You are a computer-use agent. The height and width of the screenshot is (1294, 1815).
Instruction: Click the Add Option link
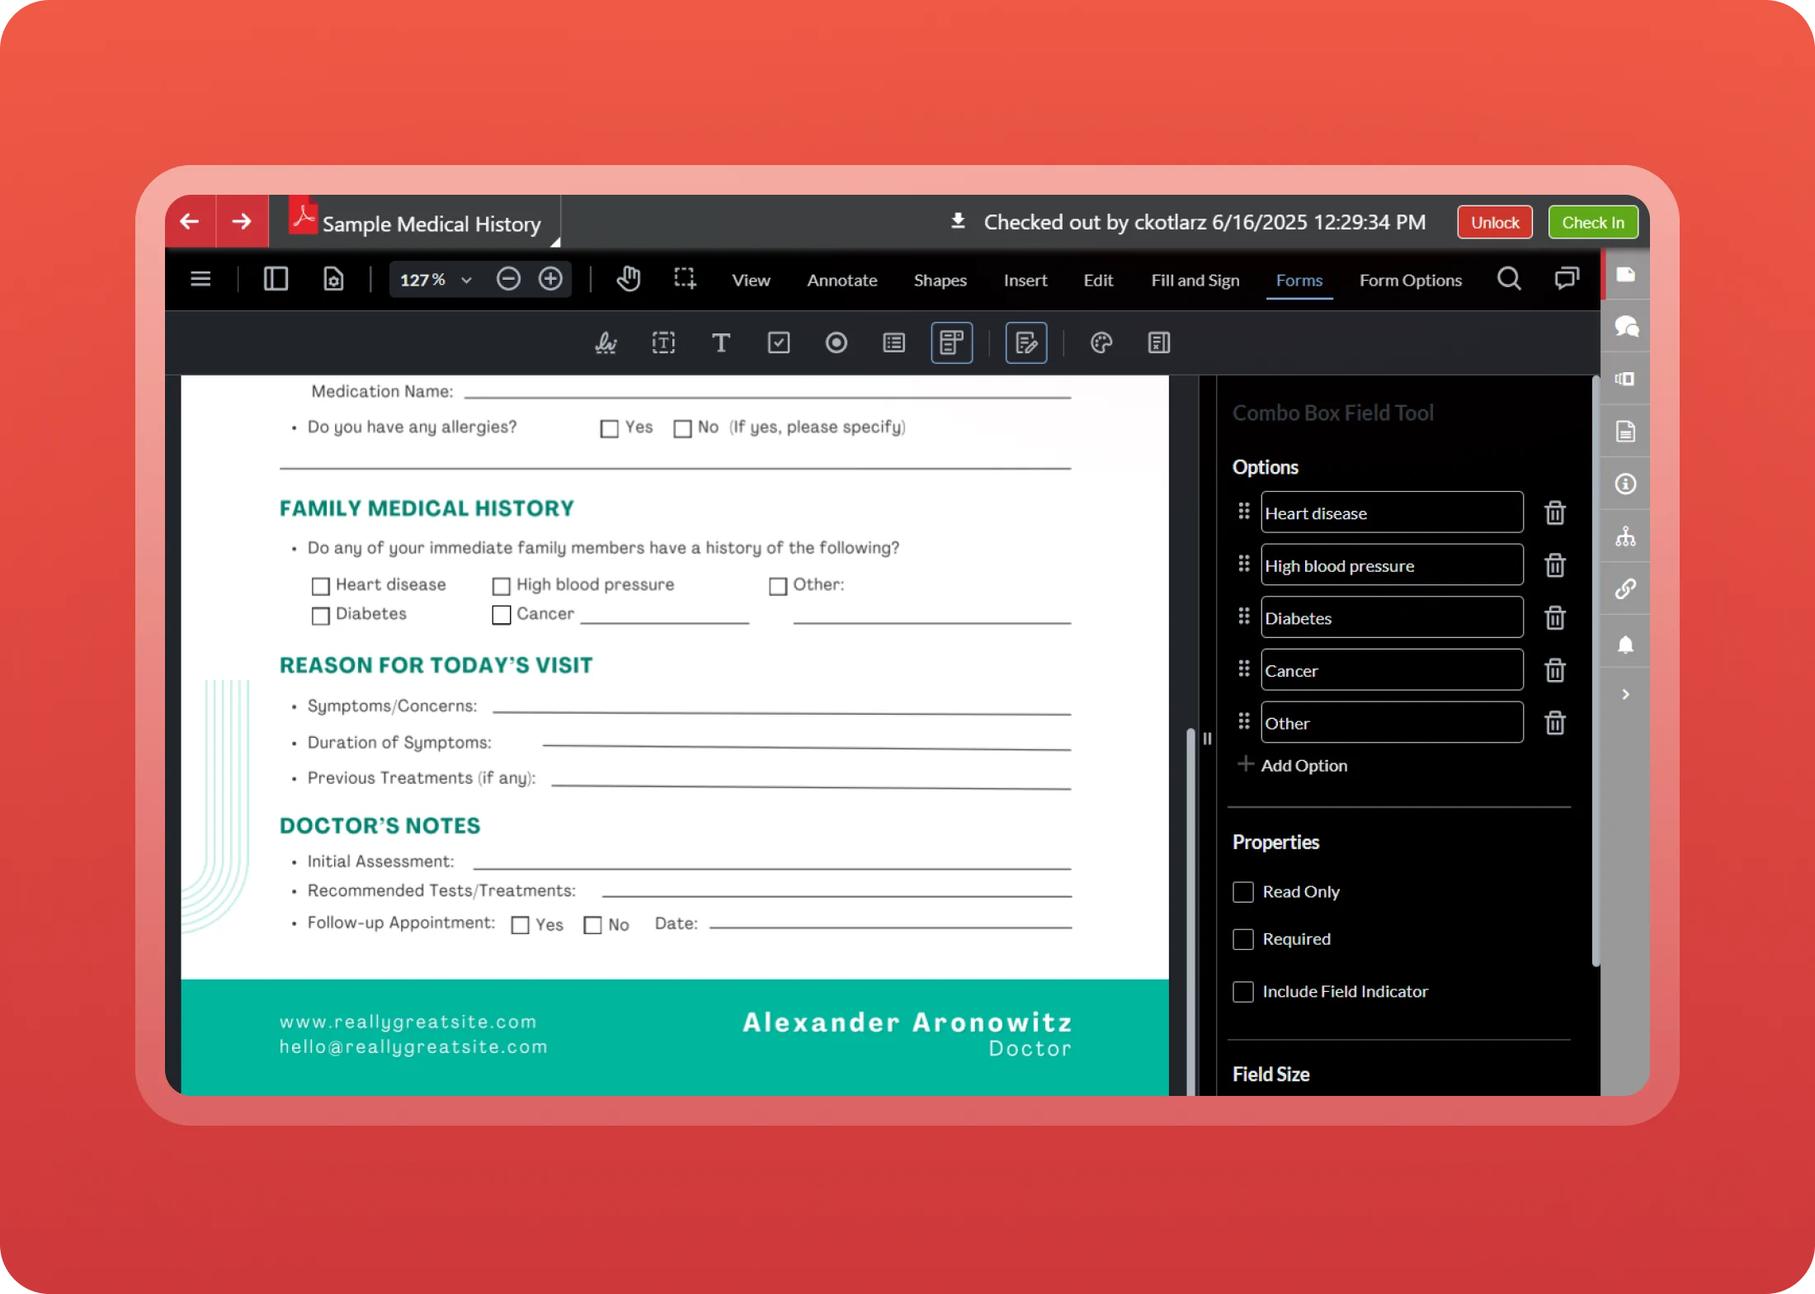pos(1303,766)
